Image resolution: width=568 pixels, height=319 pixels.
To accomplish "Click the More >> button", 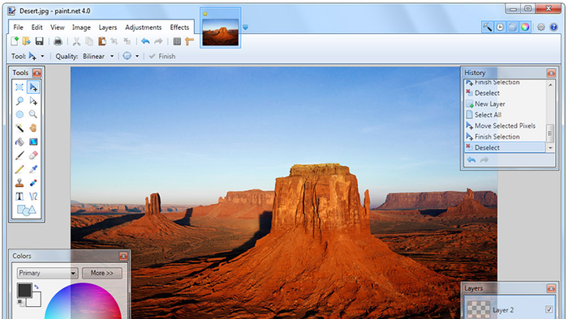I will point(101,273).
